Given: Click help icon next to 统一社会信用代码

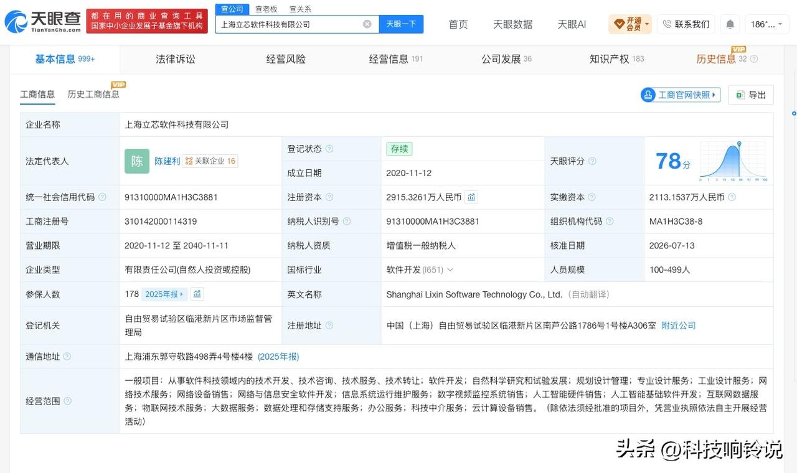Looking at the screenshot, I should click(102, 197).
